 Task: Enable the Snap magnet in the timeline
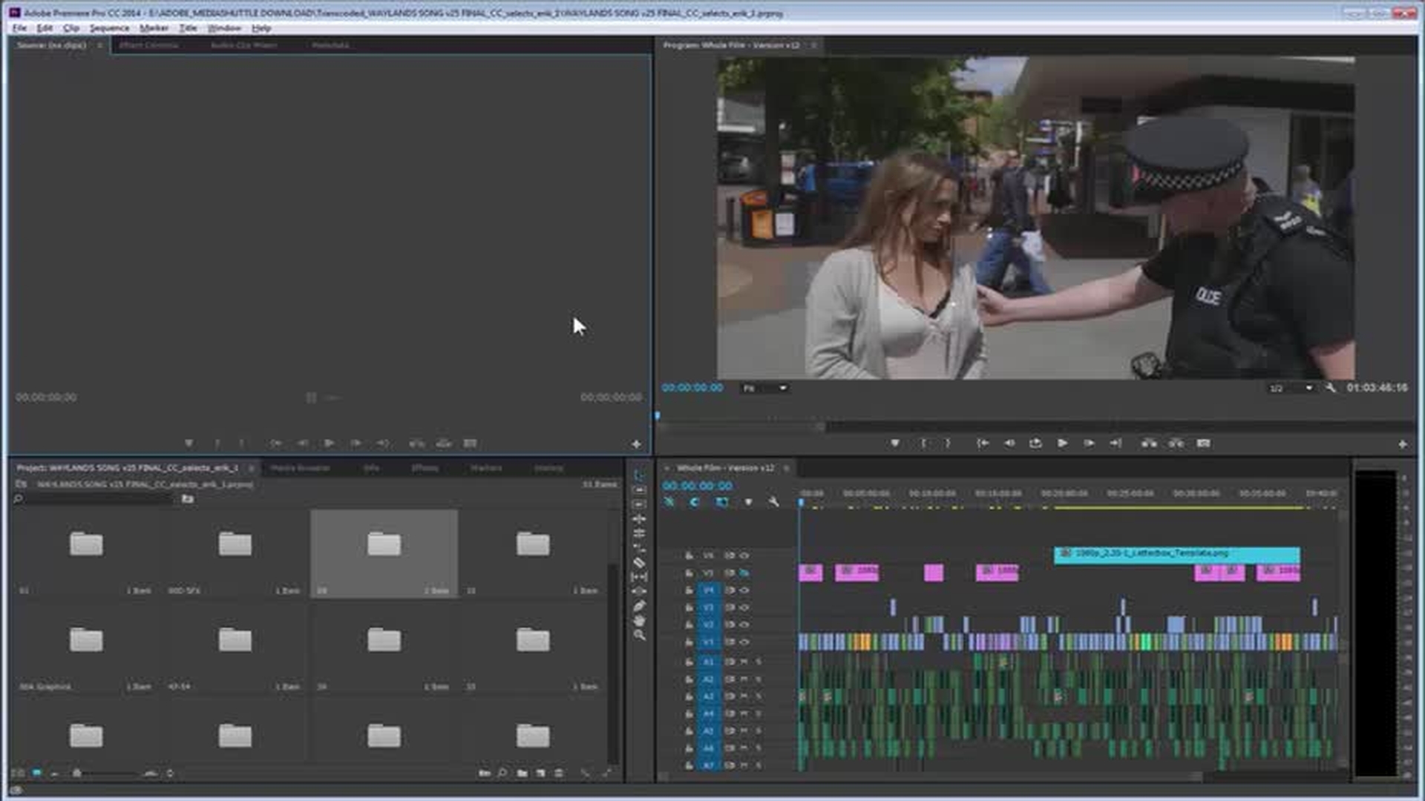(666, 501)
